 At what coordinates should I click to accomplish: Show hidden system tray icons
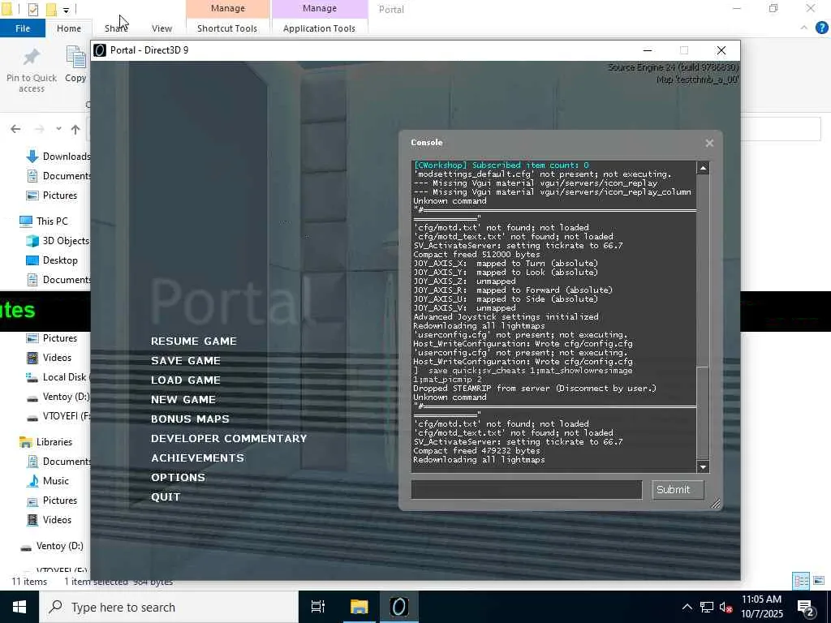687,607
